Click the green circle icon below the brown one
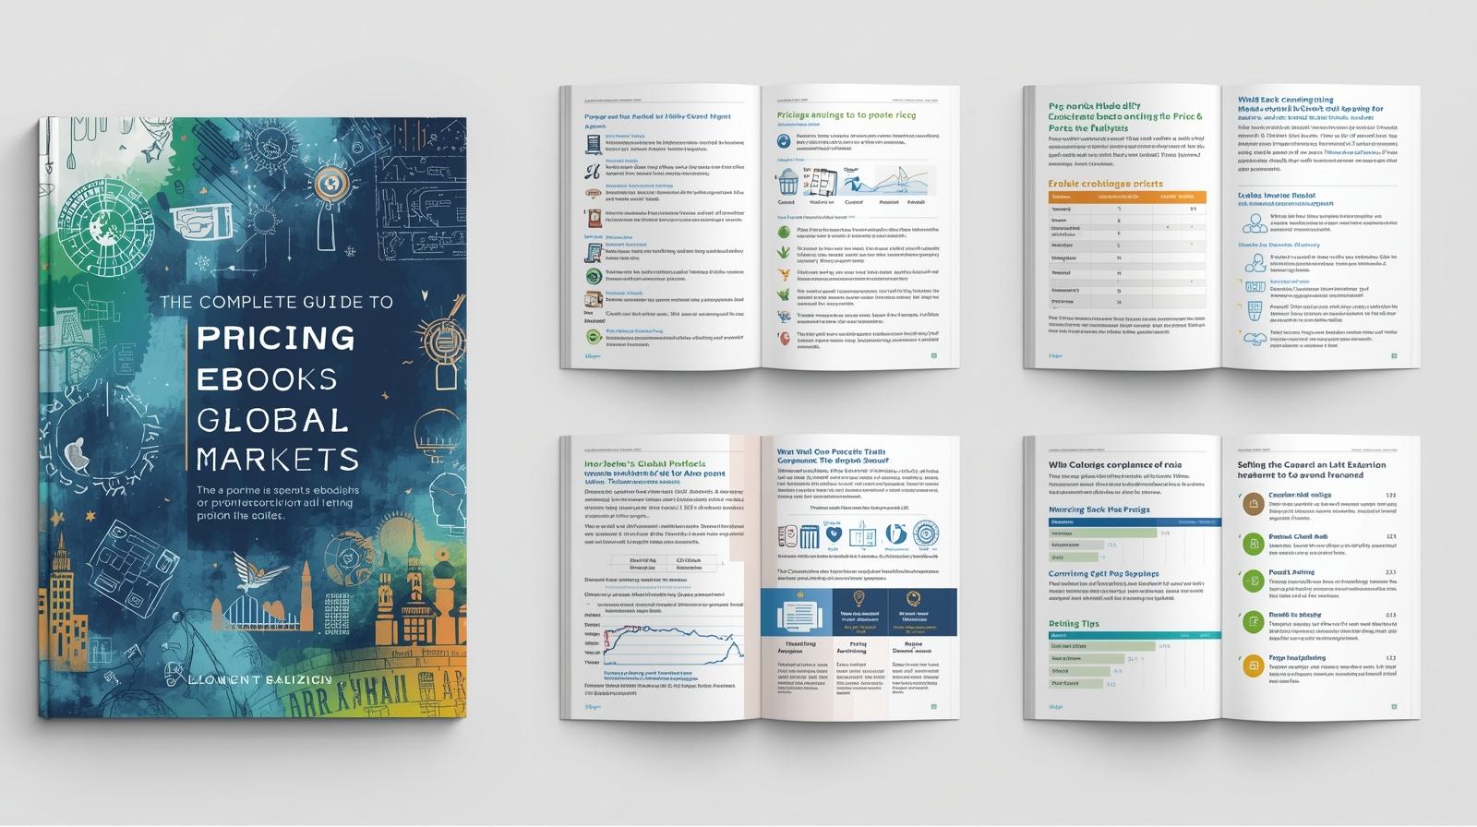 [x=1253, y=544]
